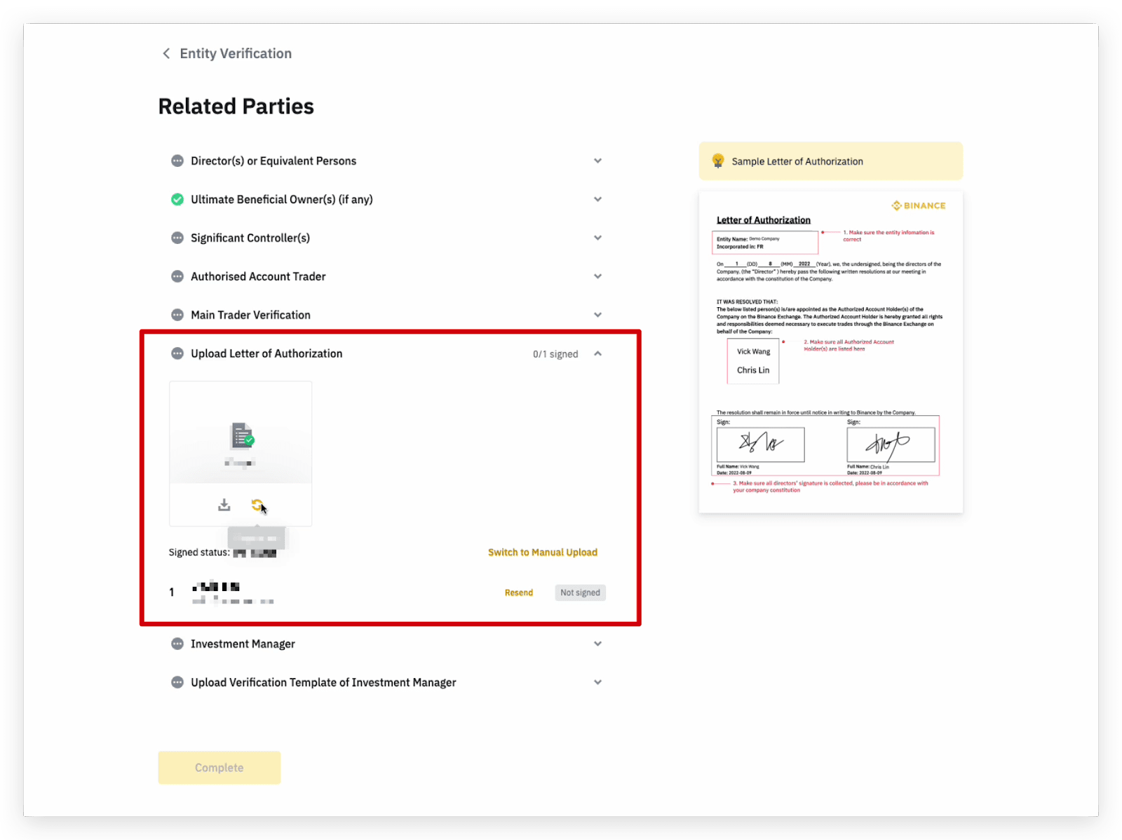Click the Binance logo on sample letter
The image size is (1122, 840).
918,205
